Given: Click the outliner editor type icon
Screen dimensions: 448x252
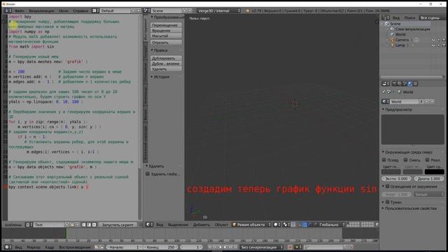Looking at the screenshot, I should (x=386, y=17).
